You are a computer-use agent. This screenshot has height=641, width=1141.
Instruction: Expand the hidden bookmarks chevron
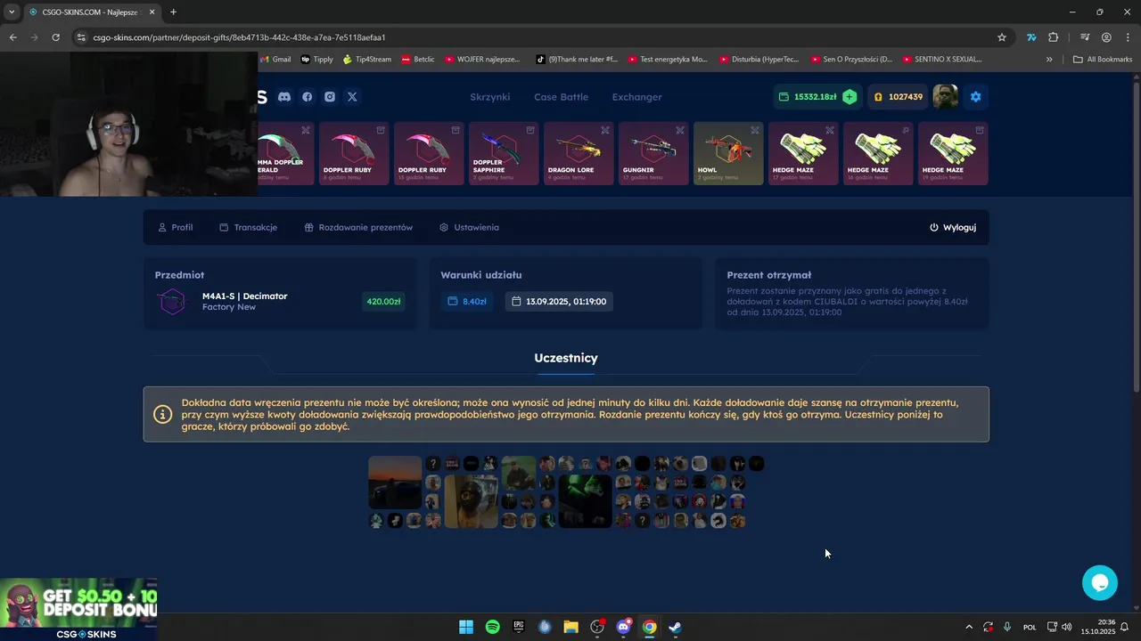click(x=1049, y=60)
